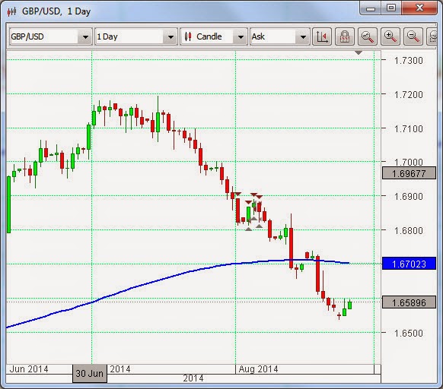Click the Jun 2014 time axis label

click(x=29, y=369)
